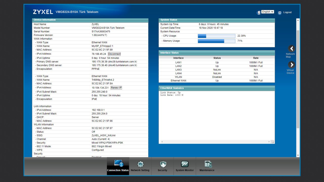
Task: Open the System Monitor chart icon
Action: click(x=185, y=164)
